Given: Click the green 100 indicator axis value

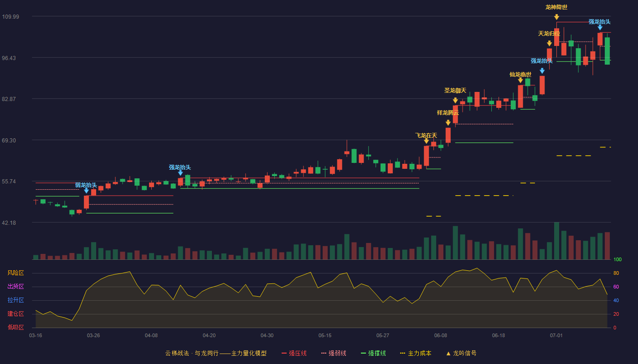Looking at the screenshot, I should tap(617, 260).
